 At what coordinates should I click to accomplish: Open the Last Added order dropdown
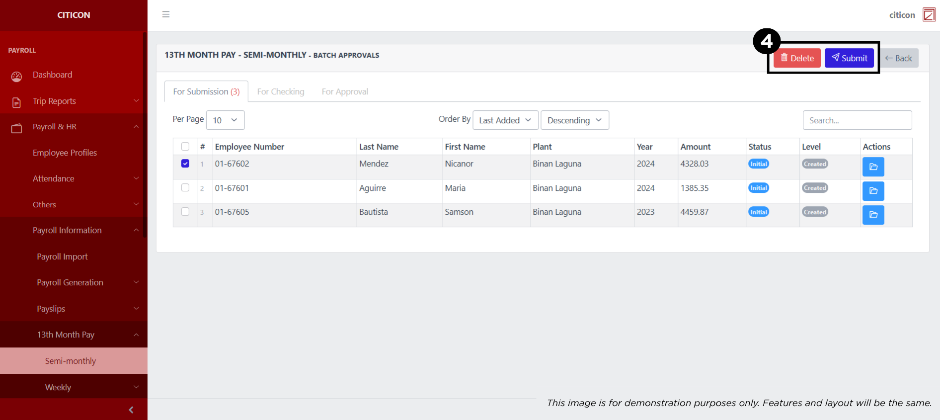point(505,120)
